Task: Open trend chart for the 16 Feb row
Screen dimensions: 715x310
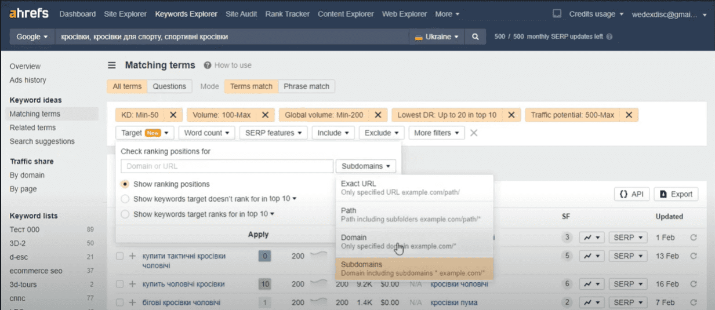Action: click(x=591, y=284)
